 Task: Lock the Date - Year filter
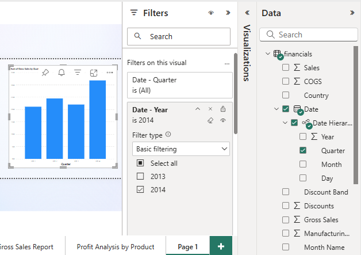[223, 109]
